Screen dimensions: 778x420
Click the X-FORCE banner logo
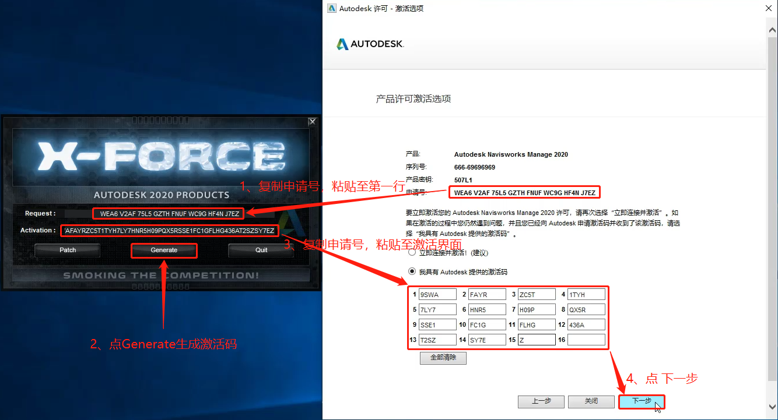point(162,157)
